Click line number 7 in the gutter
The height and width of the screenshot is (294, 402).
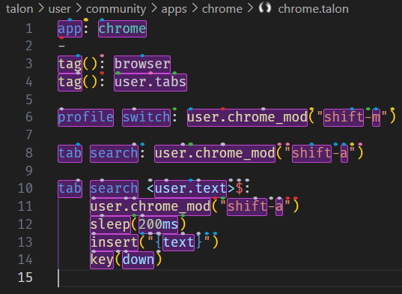tap(29, 135)
